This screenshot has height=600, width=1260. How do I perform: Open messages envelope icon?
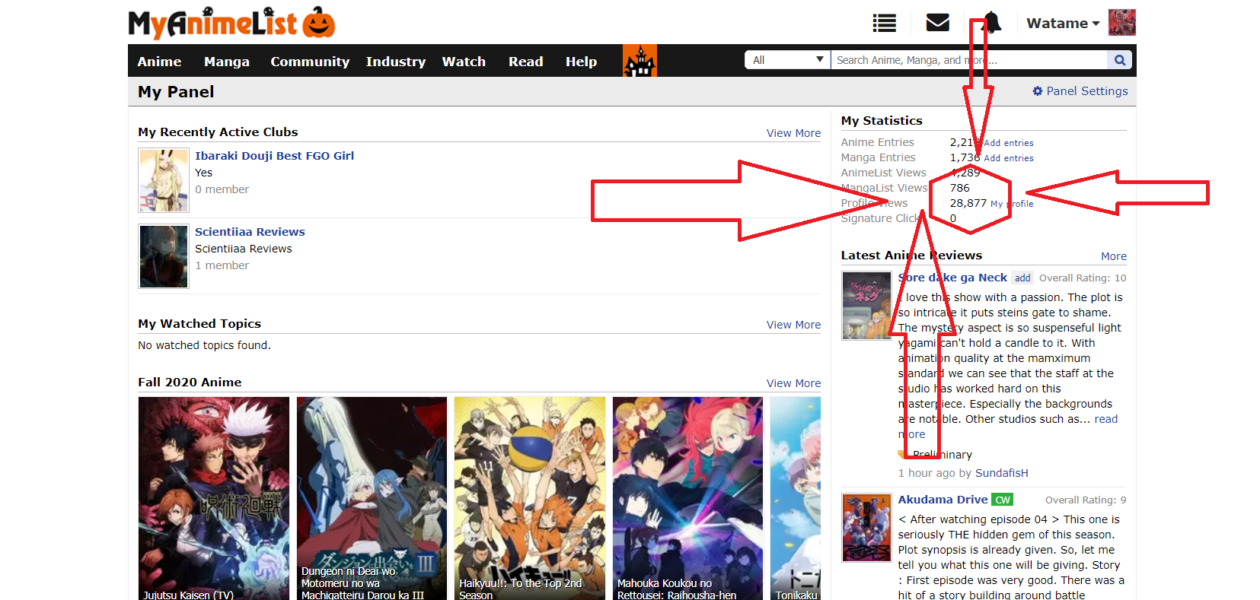click(x=937, y=23)
